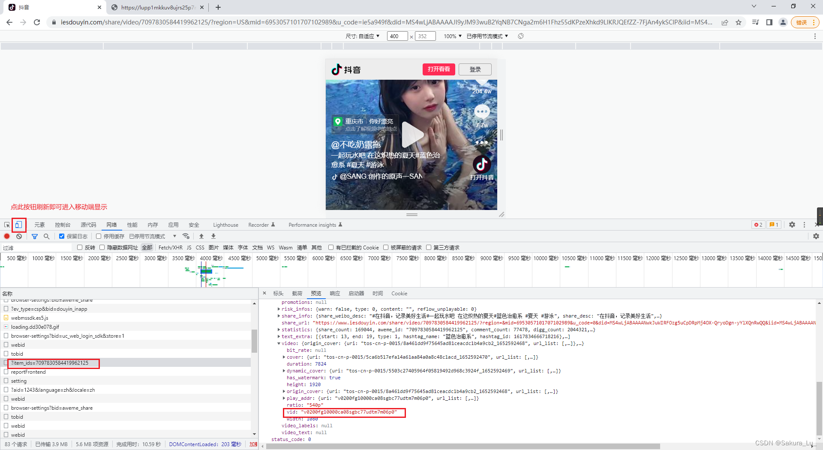Open the Lighthouse tab
This screenshot has height=450, width=823.
(x=225, y=225)
